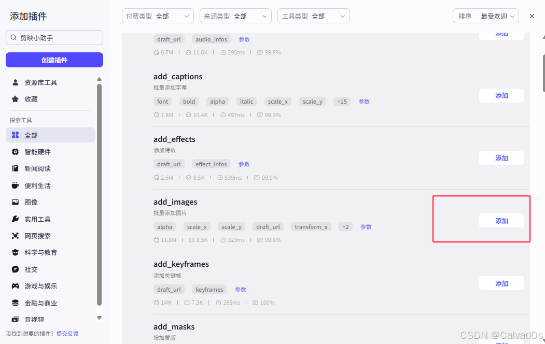545x344 pixels.
Task: Show 参数 for add_effects
Action: pyautogui.click(x=244, y=164)
